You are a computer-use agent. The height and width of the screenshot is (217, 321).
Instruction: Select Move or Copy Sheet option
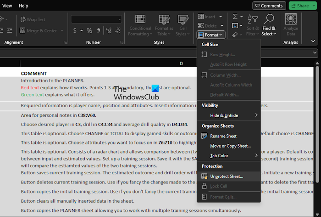230,146
